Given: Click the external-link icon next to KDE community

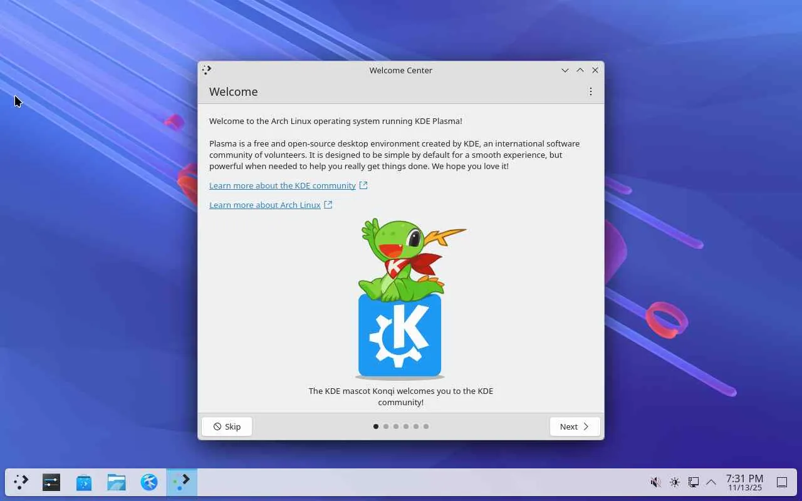Looking at the screenshot, I should (x=363, y=185).
